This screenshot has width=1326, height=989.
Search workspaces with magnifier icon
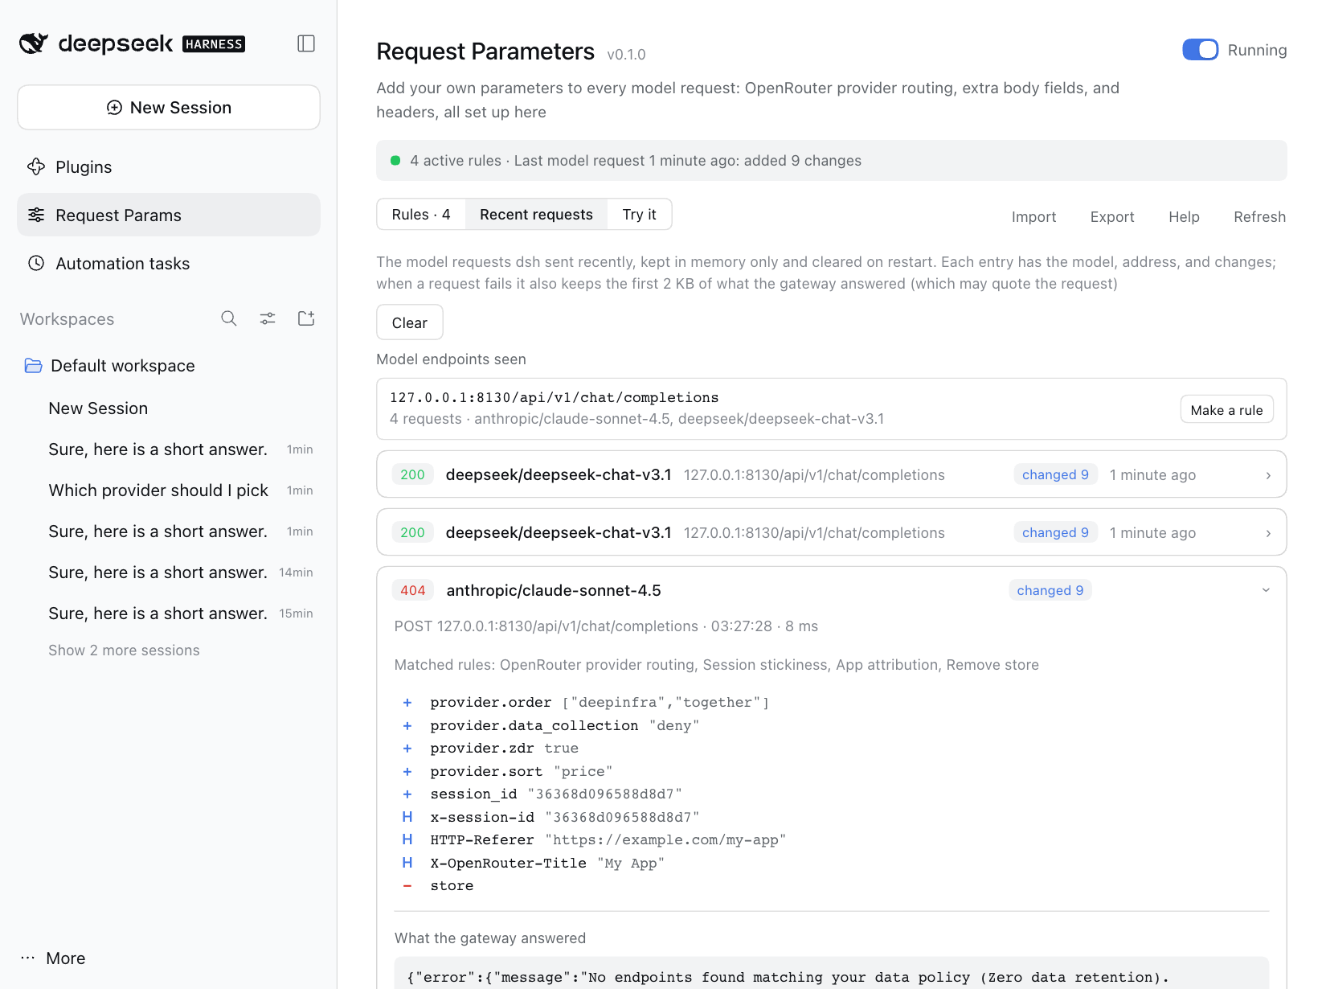(x=229, y=318)
